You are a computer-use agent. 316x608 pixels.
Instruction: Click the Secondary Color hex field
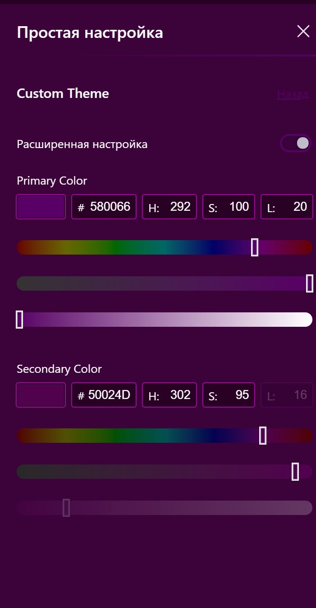tap(104, 395)
